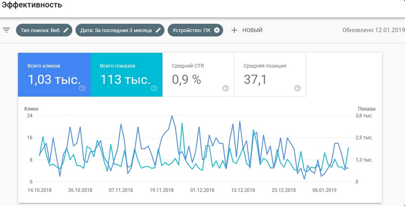Image resolution: width=405 pixels, height=206 pixels.
Task: Edit the search type filter pencil icon
Action: click(66, 30)
